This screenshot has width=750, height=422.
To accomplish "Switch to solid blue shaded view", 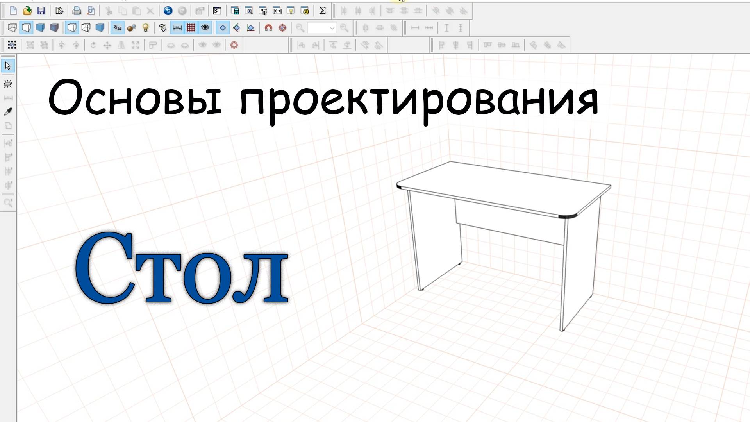I will [40, 28].
